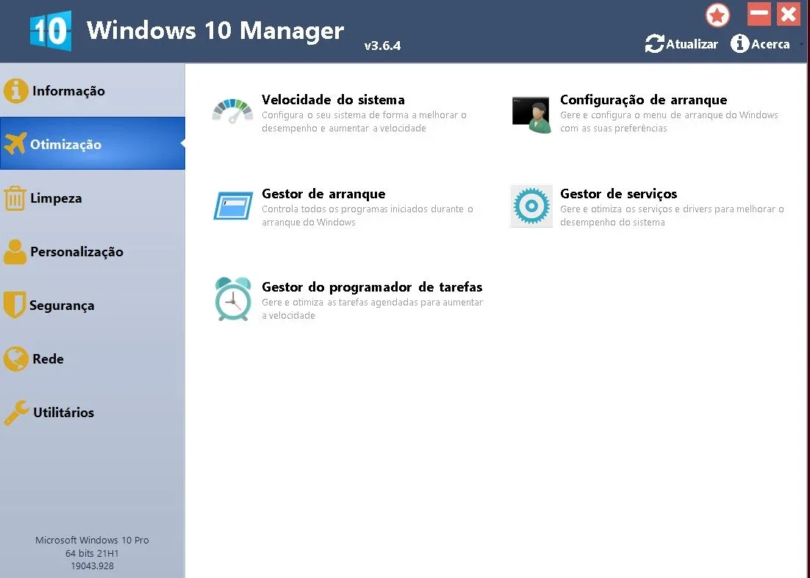This screenshot has height=578, width=810.
Task: Launch Gestor de serviços title link
Action: (618, 194)
